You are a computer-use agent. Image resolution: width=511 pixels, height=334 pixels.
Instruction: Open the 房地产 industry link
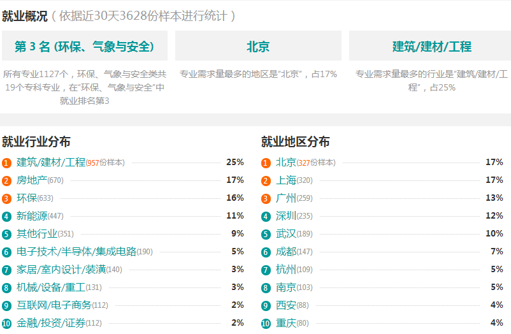click(32, 180)
